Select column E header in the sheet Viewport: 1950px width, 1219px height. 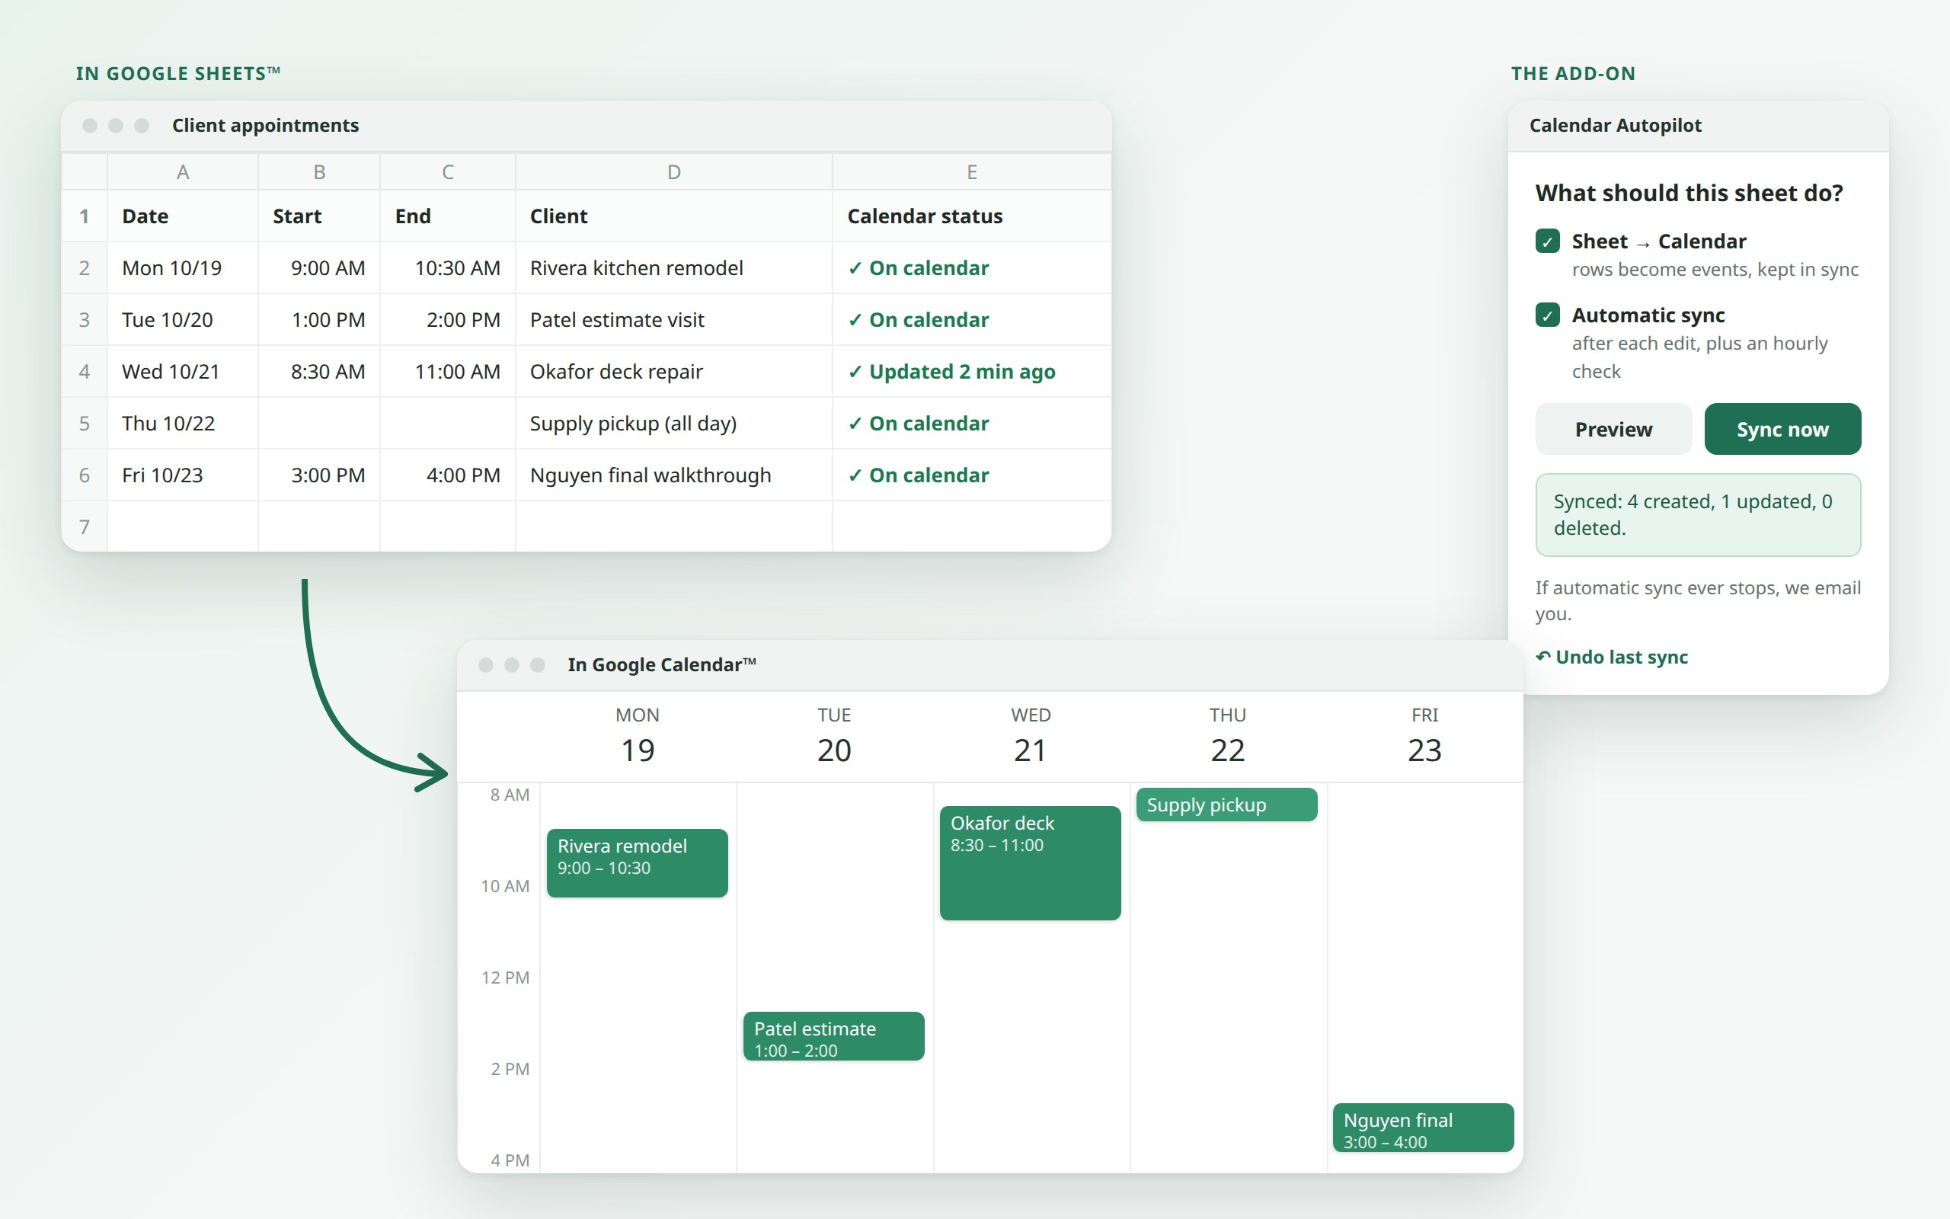973,171
